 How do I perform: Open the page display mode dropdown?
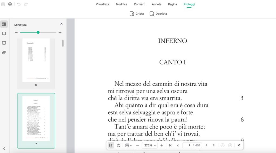pos(129,145)
